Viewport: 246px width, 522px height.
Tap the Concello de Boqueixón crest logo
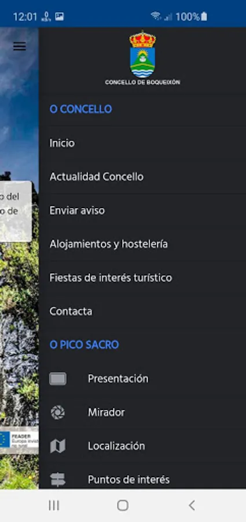click(x=142, y=55)
